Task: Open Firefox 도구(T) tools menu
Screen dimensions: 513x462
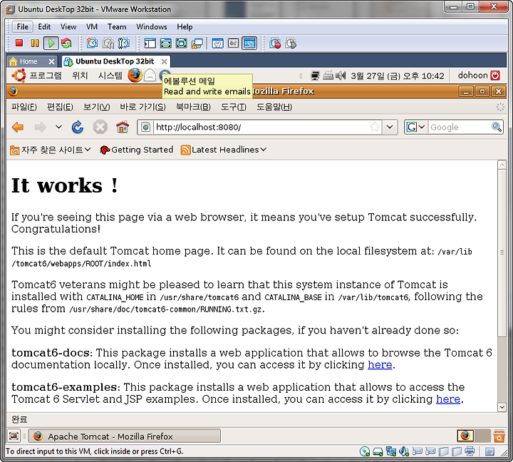Action: (x=233, y=107)
